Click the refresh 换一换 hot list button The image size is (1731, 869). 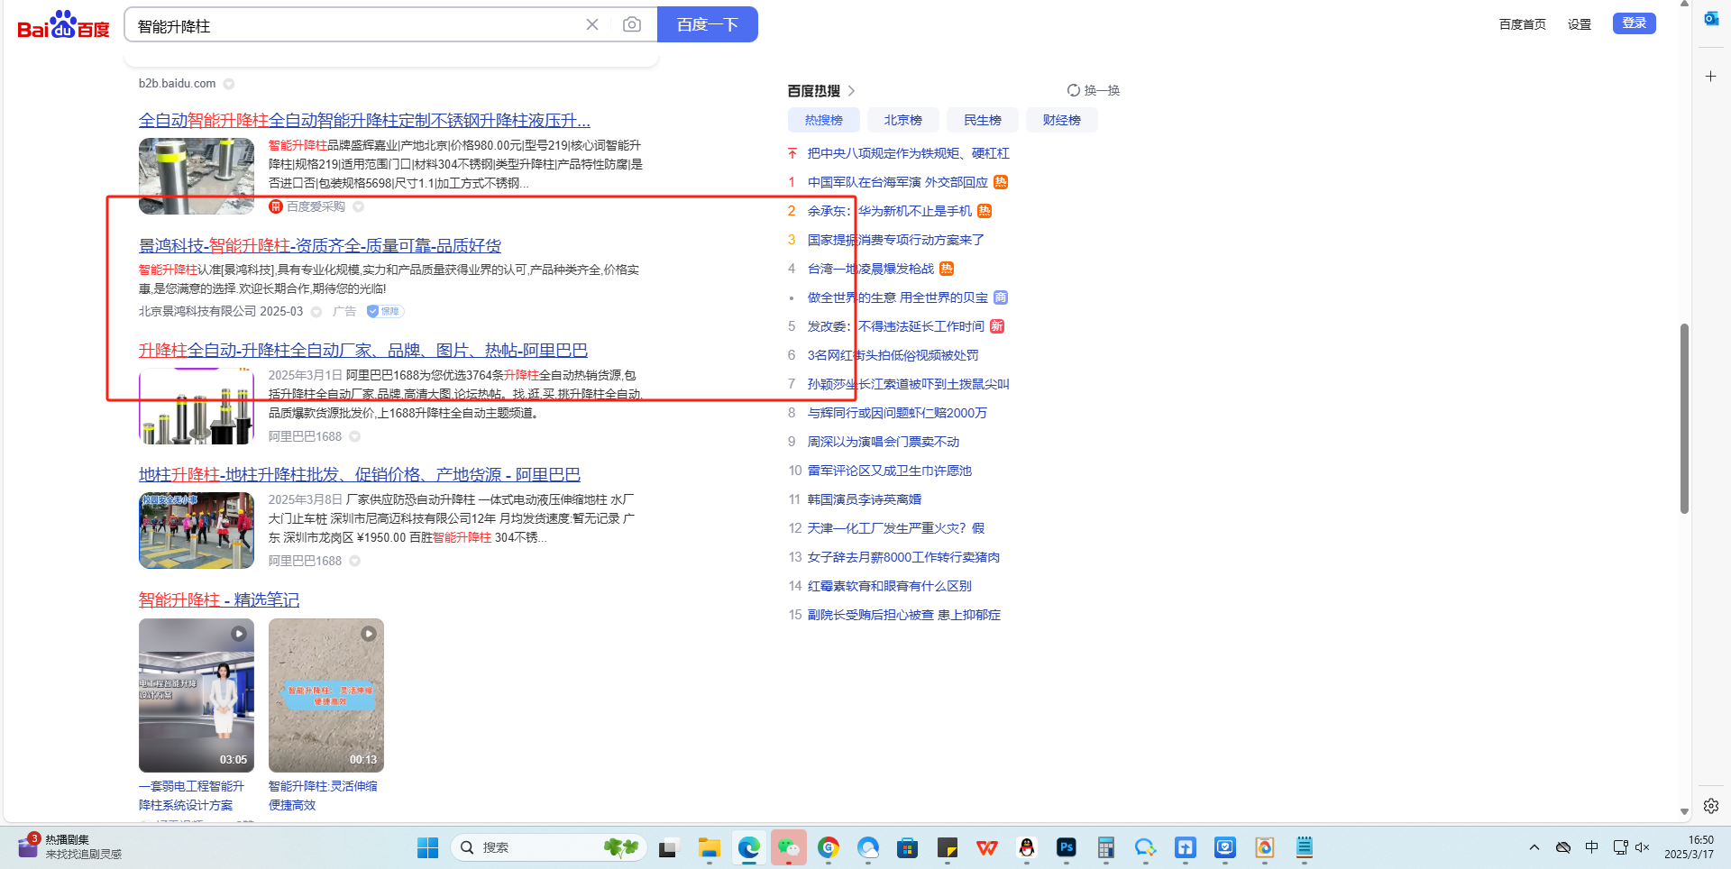click(x=1093, y=90)
